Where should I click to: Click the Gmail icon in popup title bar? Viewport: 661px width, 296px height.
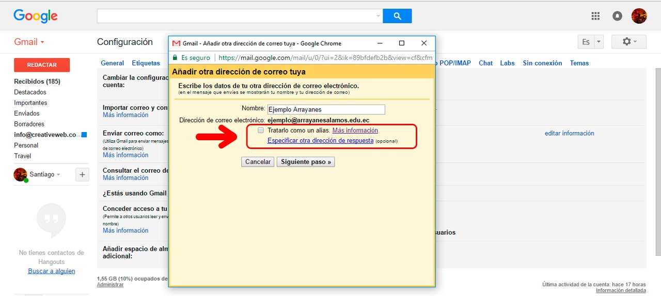point(176,43)
